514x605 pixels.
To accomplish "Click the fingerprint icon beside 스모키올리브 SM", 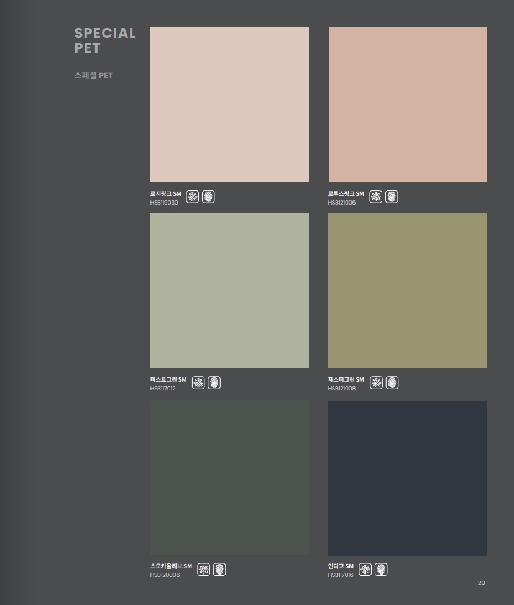I will click(x=219, y=569).
